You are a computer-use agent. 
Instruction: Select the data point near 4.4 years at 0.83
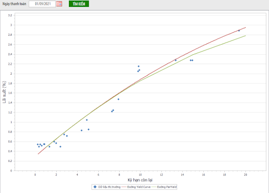pos(81,130)
